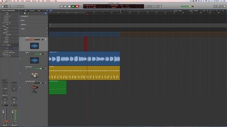The width and height of the screenshot is (227, 127).
Task: Expand the Analog Poly Synth track disclosure triangle
Action: pyautogui.click(x=20, y=87)
